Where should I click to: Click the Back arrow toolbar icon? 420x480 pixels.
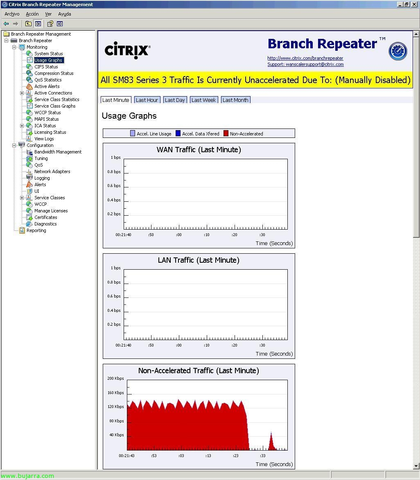(6, 24)
